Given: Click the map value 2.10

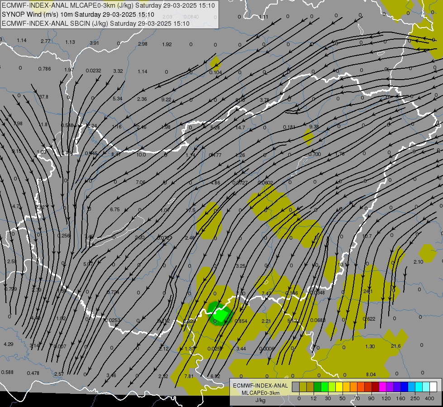Looking at the screenshot, I should 419,262.
